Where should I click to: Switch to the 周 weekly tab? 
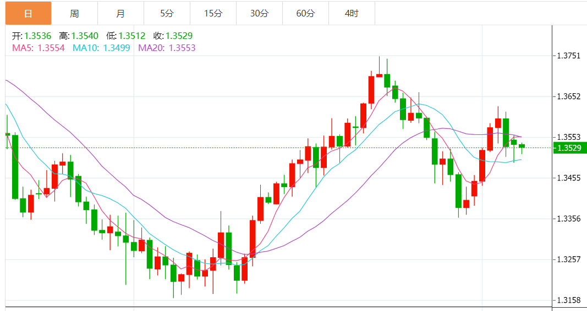click(74, 13)
